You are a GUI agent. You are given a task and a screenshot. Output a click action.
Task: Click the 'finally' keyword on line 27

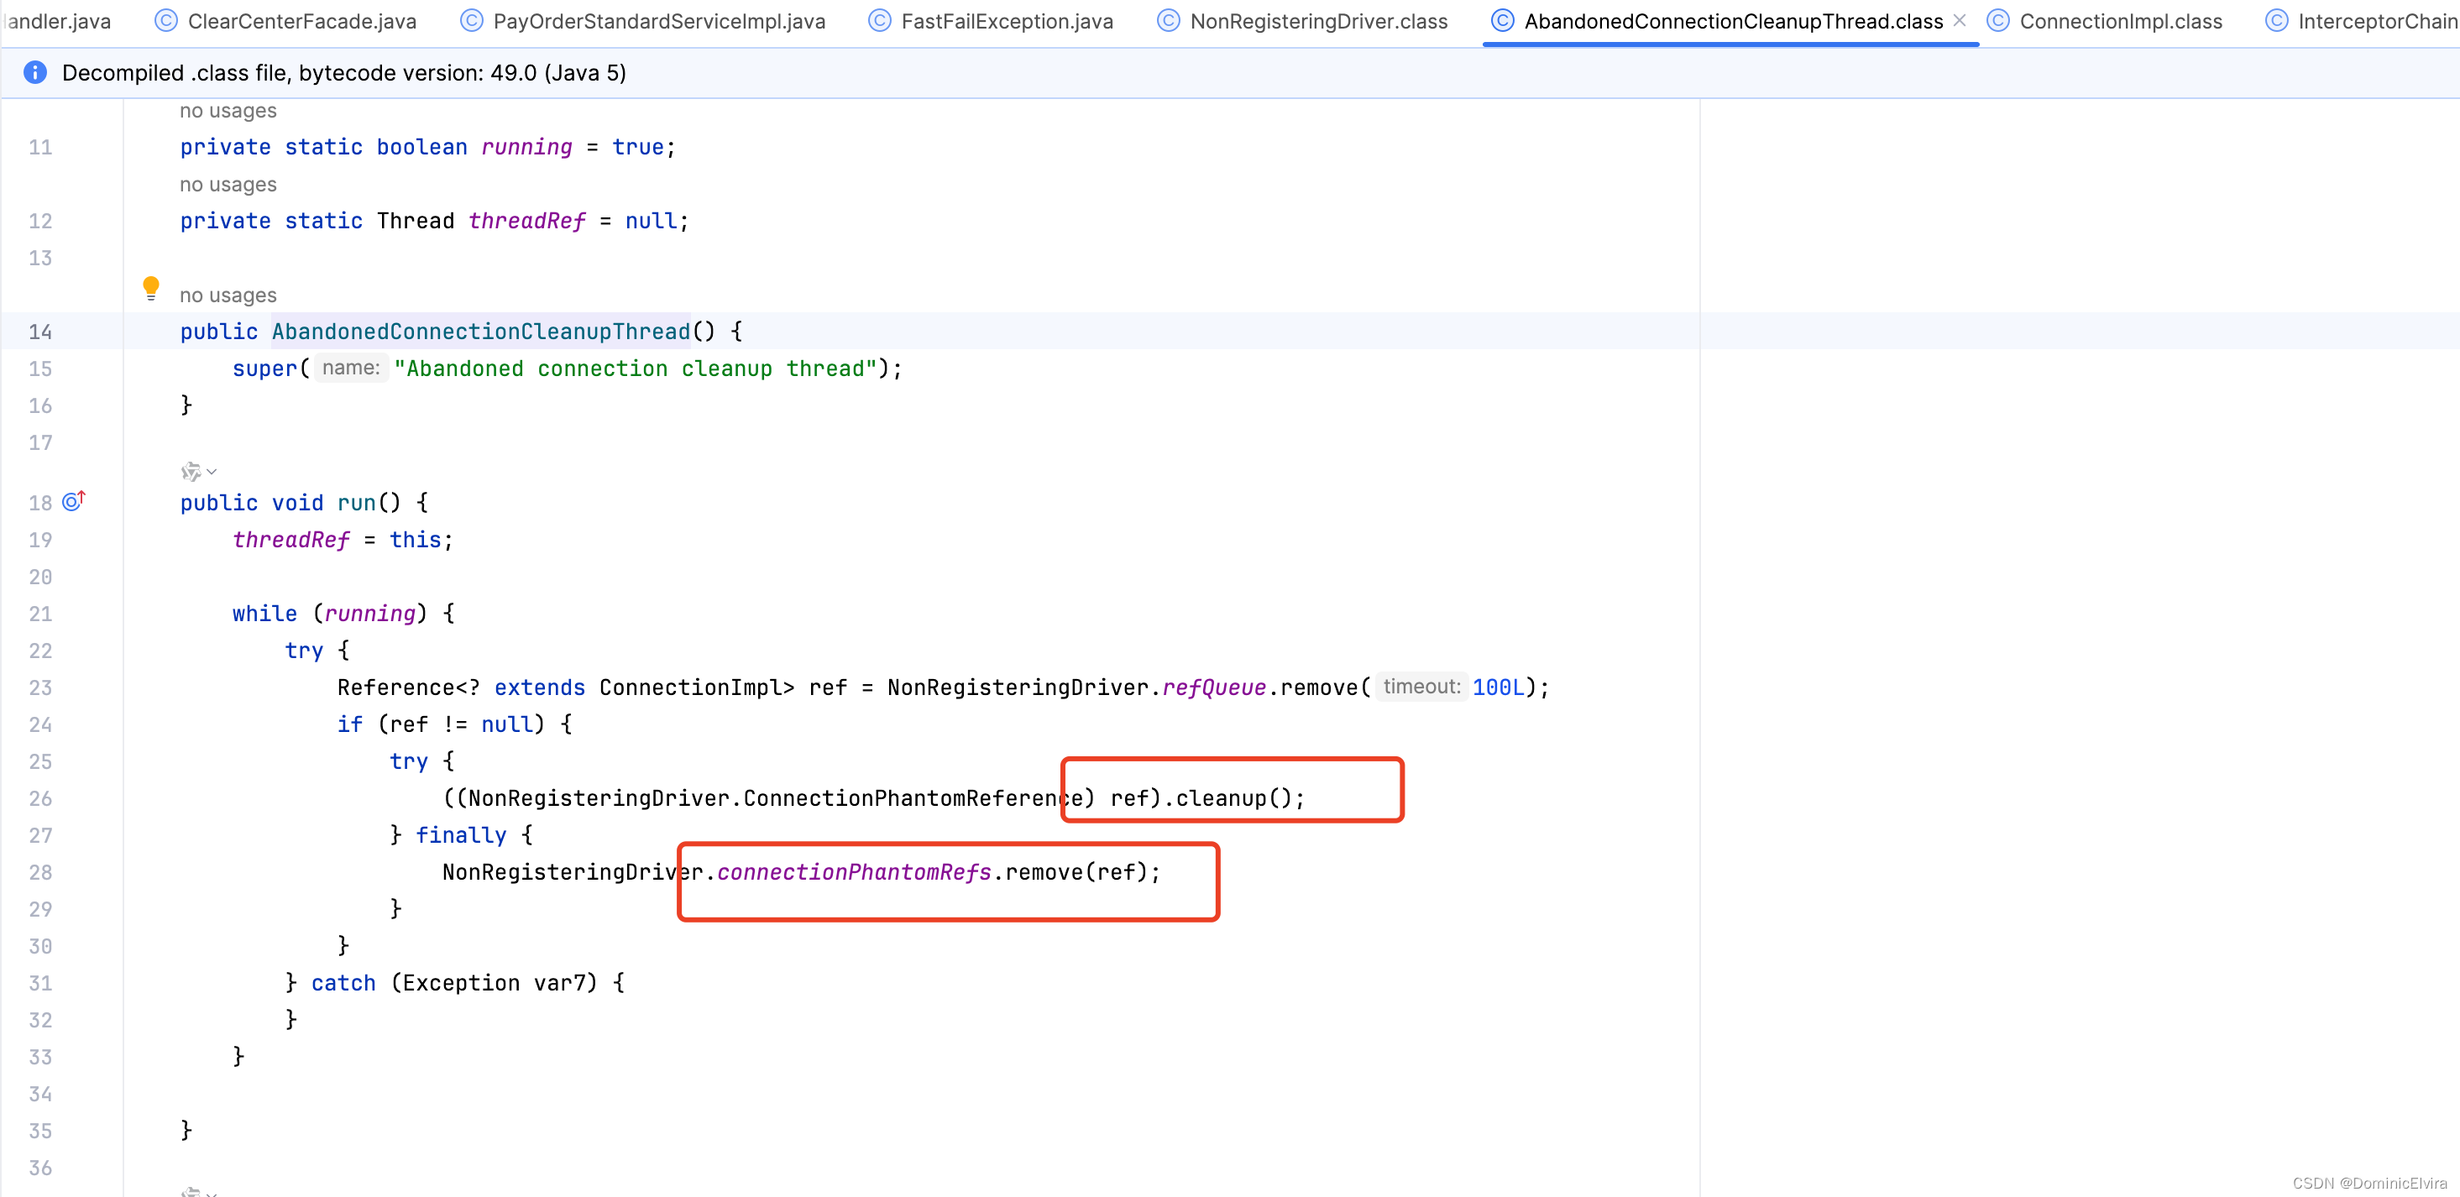pyautogui.click(x=461, y=835)
